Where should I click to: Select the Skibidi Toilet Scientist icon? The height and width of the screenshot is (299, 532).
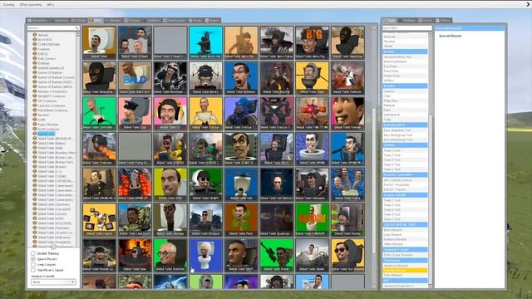point(170,255)
